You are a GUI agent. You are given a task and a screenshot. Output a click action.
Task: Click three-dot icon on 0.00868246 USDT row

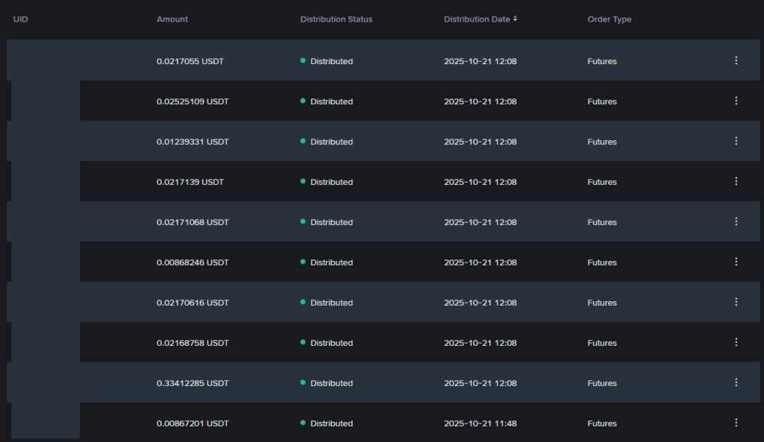point(736,262)
